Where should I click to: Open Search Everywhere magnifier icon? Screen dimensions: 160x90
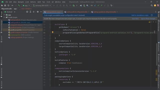[x=152, y=5]
